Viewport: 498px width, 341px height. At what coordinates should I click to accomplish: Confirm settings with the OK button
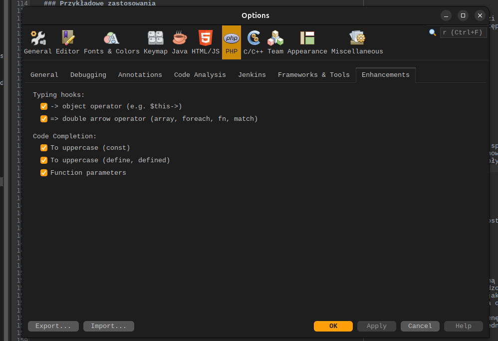tap(333, 326)
